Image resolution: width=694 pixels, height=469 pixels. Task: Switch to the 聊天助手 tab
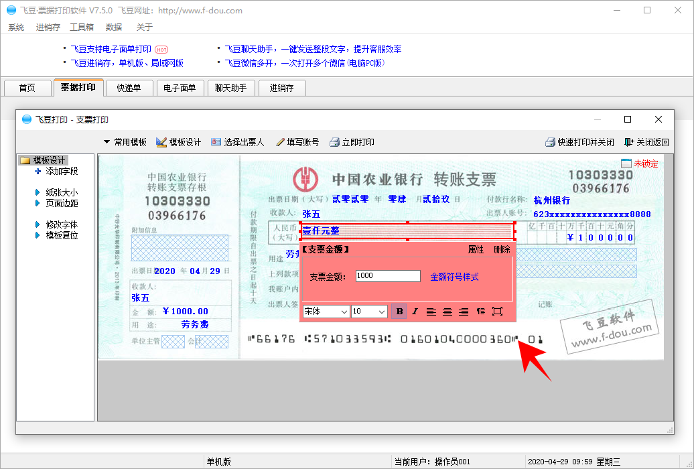click(230, 88)
